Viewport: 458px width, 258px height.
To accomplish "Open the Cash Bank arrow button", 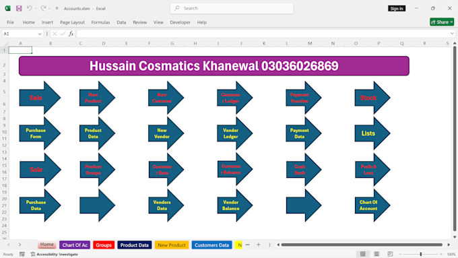I will 304,170.
